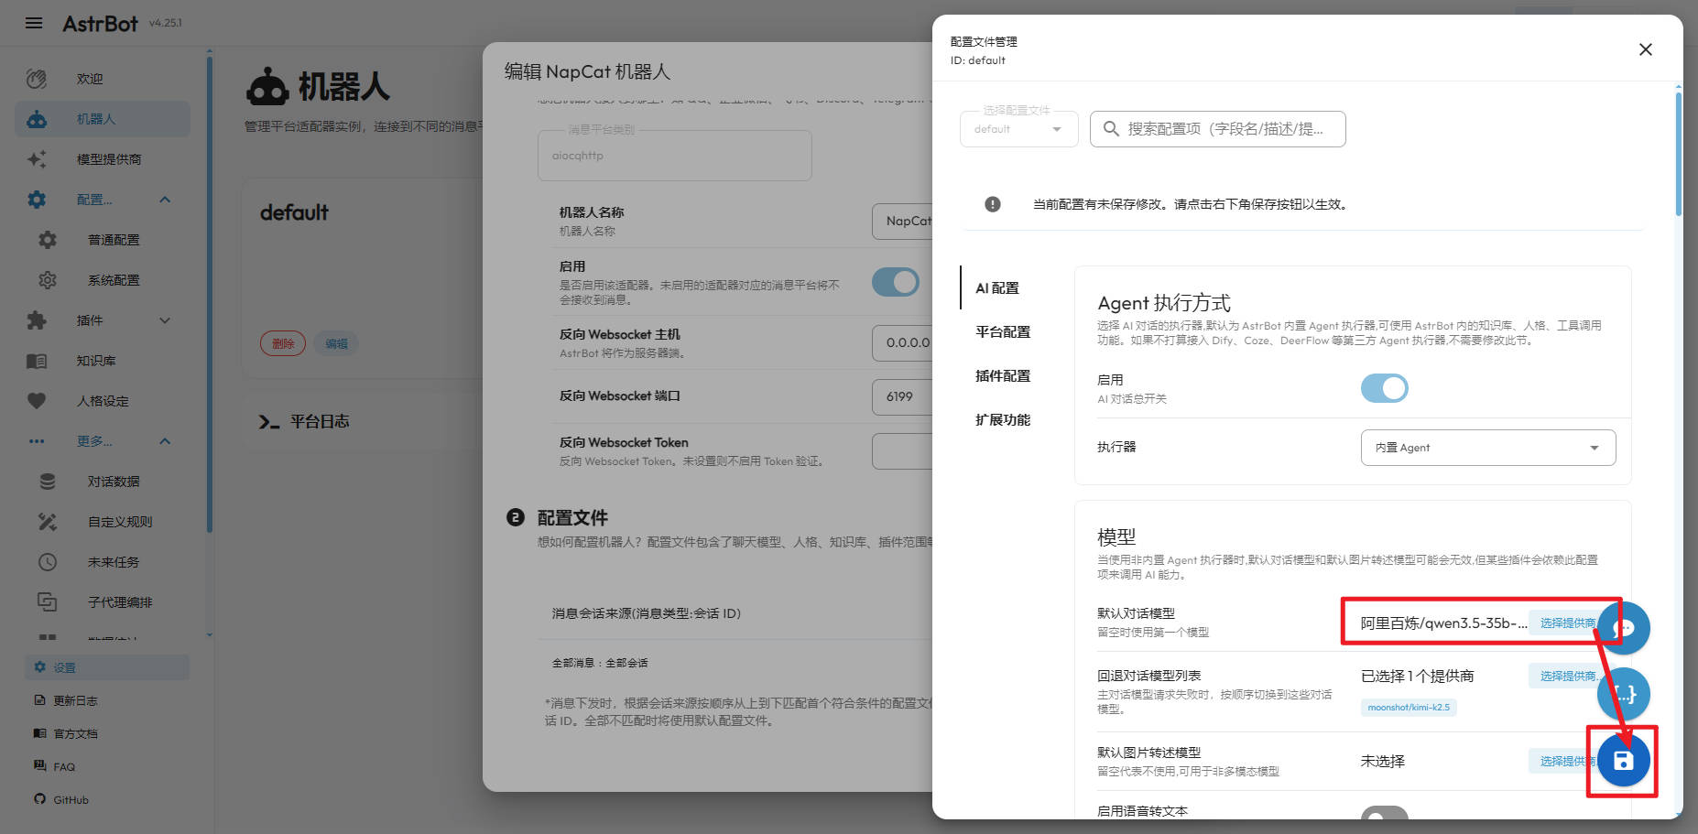This screenshot has width=1698, height=834.
Task: Click the moonshot/kimi-k2.5 chip
Action: 1409,708
